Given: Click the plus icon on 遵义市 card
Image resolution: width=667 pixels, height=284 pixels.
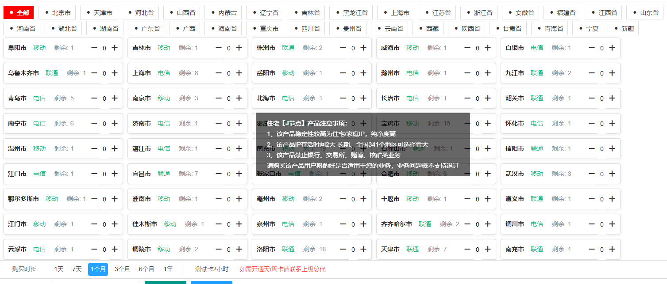Looking at the screenshot, I should coord(612,199).
